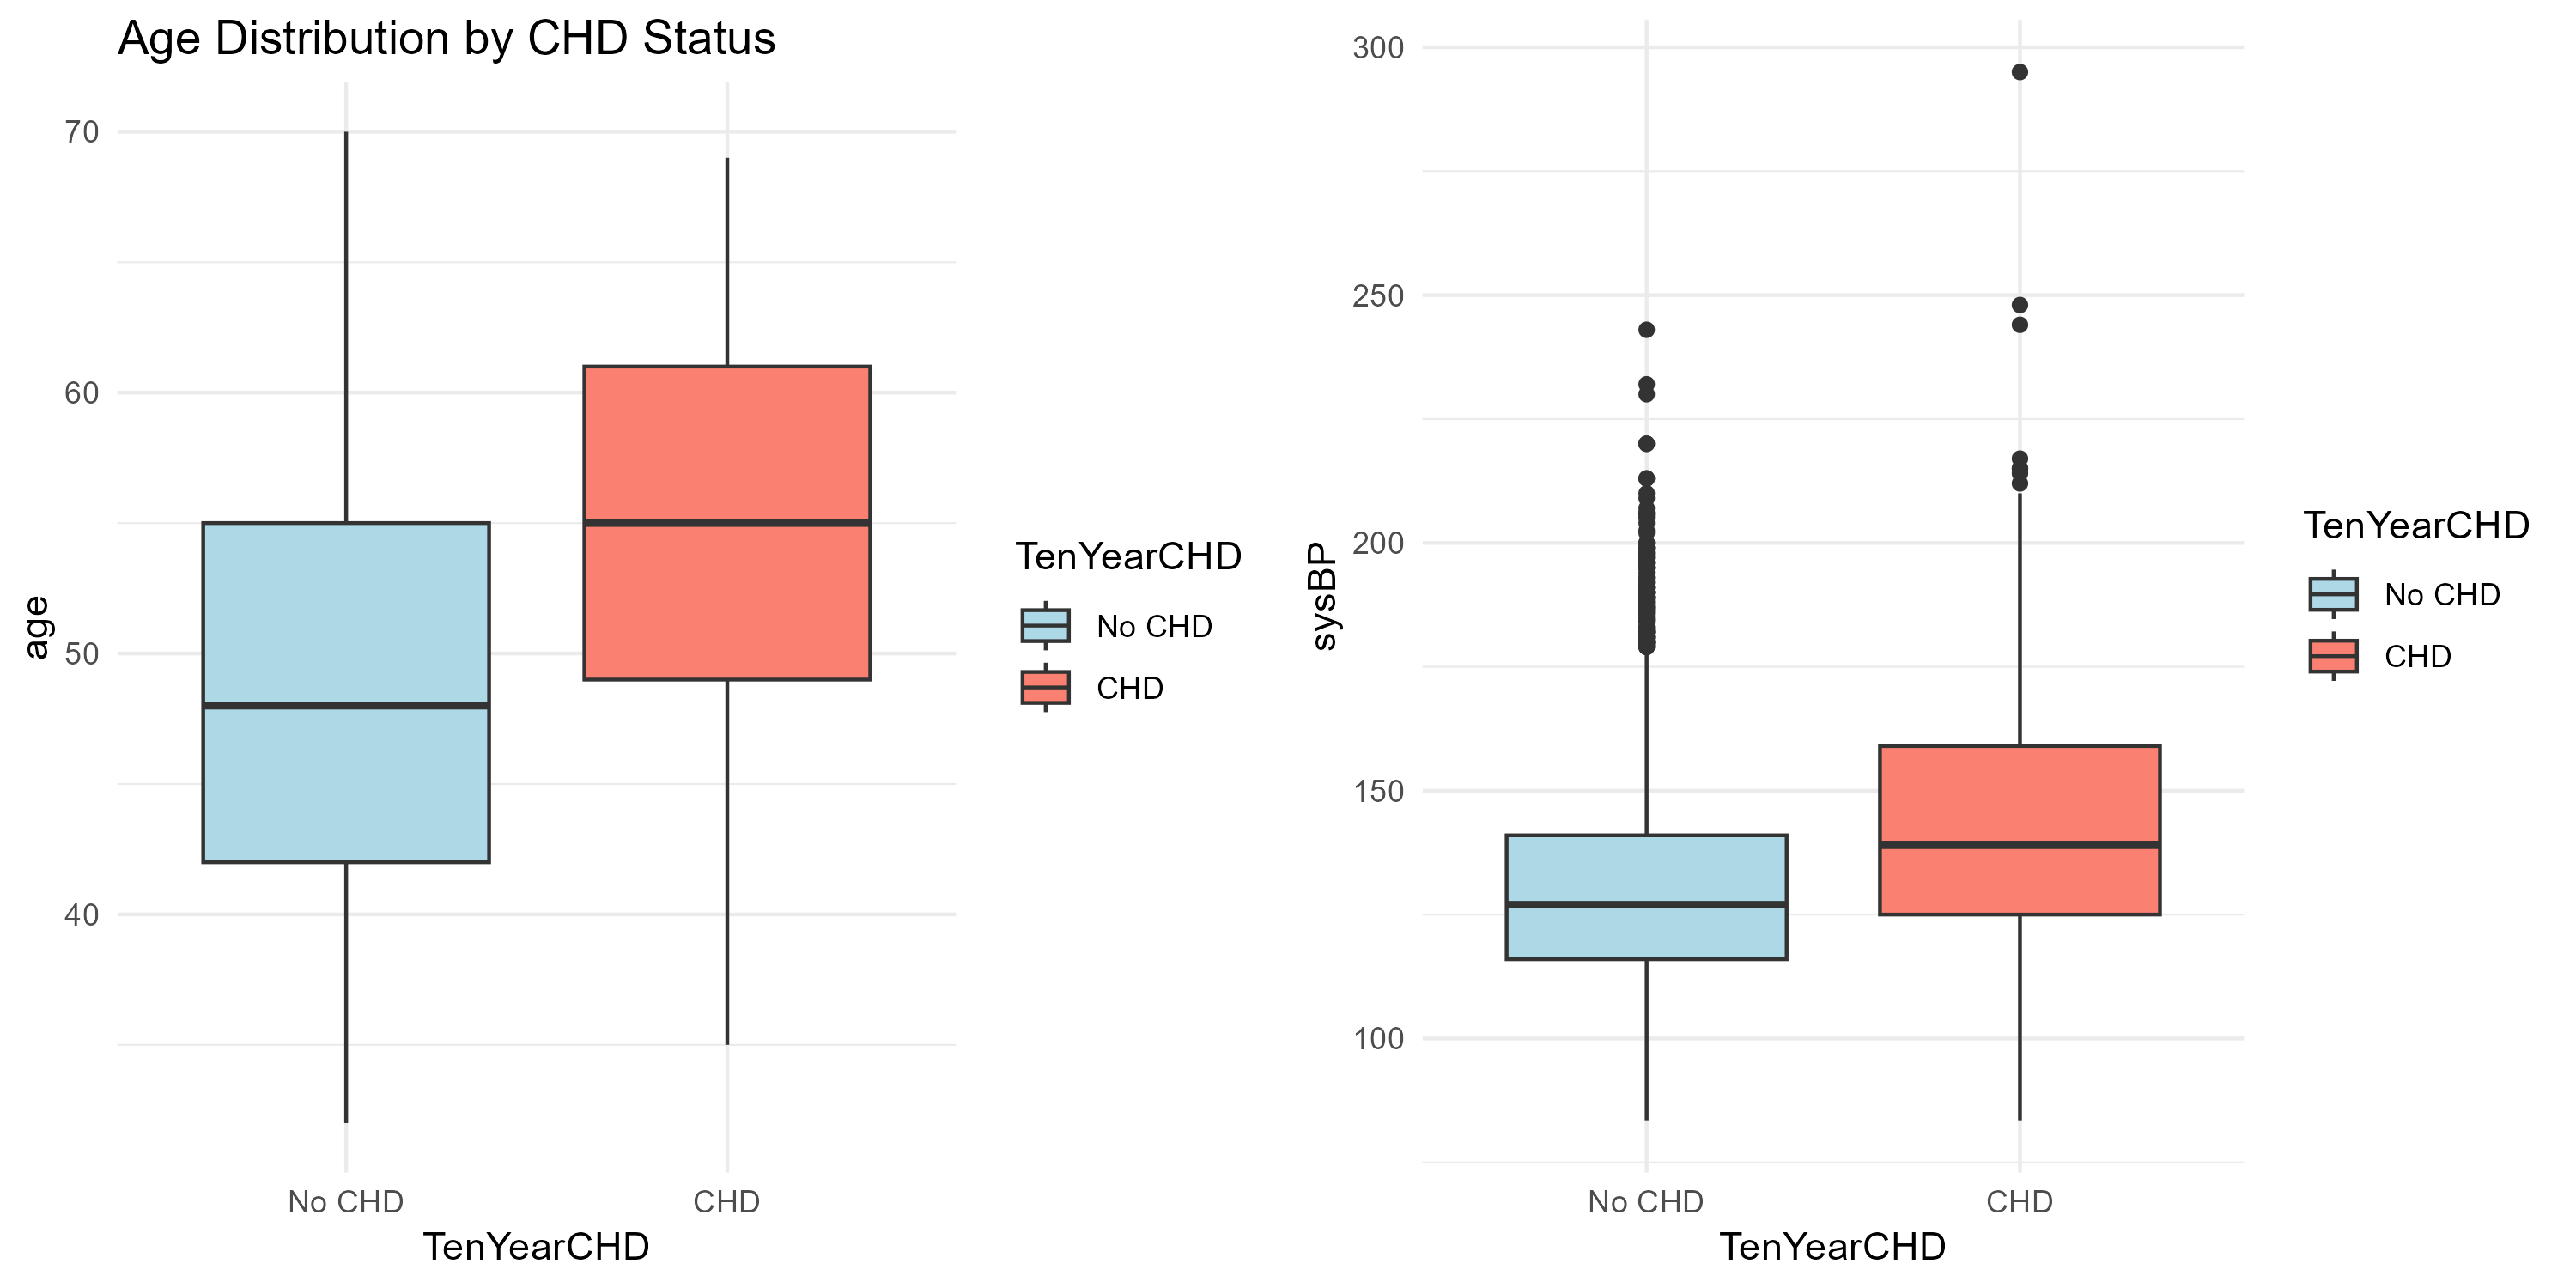The width and height of the screenshot is (2576, 1288).
Task: Click the red CHD key in the age plot legend
Action: [x=1045, y=688]
